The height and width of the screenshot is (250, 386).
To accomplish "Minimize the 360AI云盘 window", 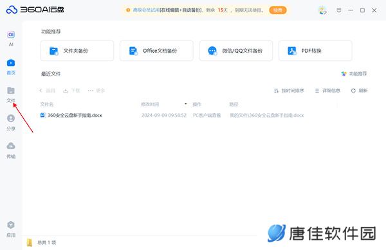I will pyautogui.click(x=351, y=10).
